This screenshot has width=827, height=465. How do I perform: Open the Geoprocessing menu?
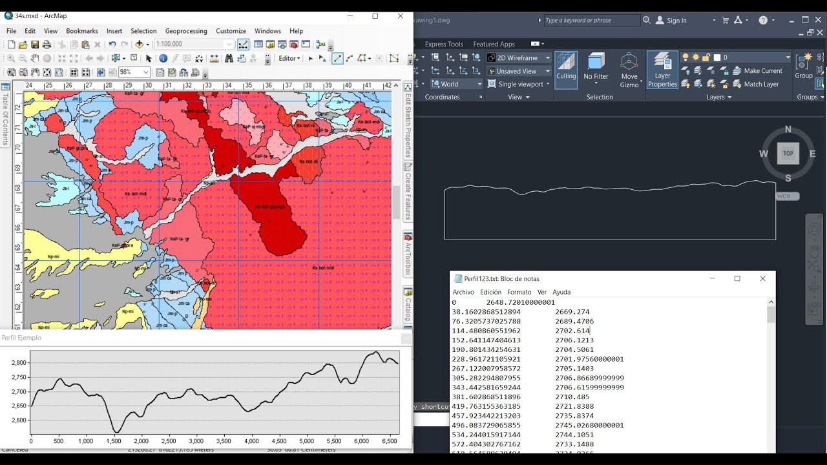[186, 31]
